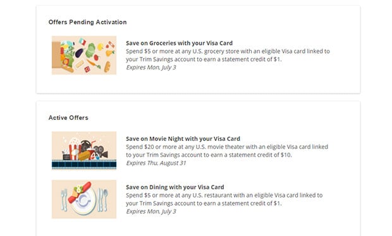Image resolution: width=392 pixels, height=236 pixels.
Task: Click the movie theater offer description text
Action: [227, 151]
